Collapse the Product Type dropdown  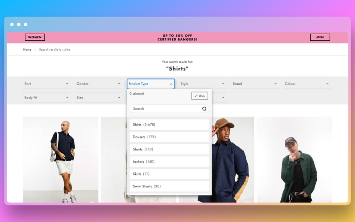pos(151,83)
